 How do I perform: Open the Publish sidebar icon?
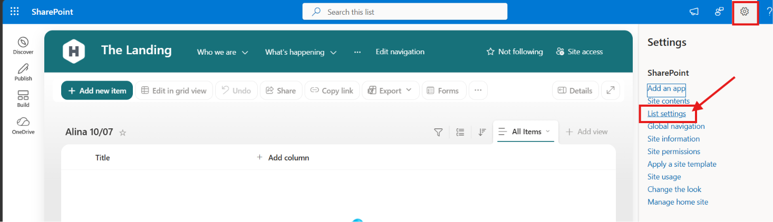[x=23, y=72]
